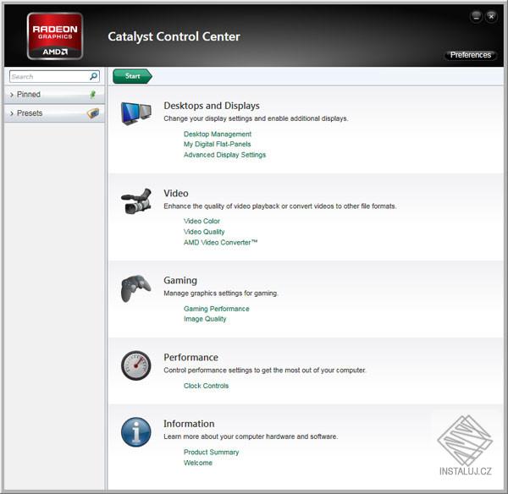The height and width of the screenshot is (494, 508).
Task: Click the gauge icon for Performance
Action: [x=136, y=365]
